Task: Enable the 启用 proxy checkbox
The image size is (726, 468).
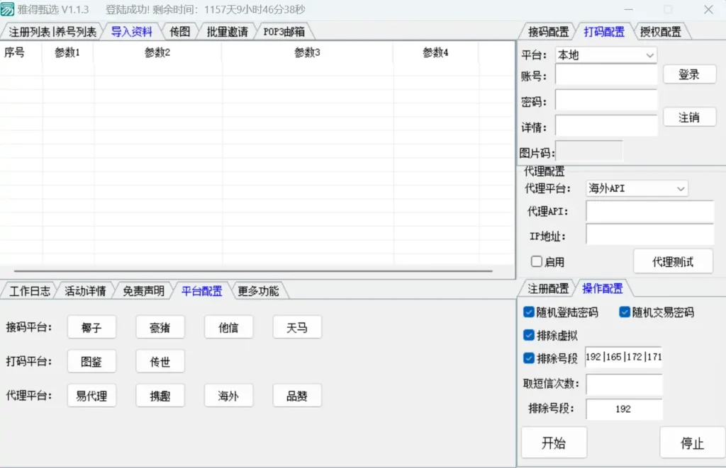Action: (536, 261)
